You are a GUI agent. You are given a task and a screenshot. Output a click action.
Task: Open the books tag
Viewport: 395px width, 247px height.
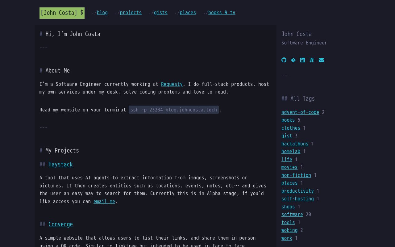[x=288, y=120]
